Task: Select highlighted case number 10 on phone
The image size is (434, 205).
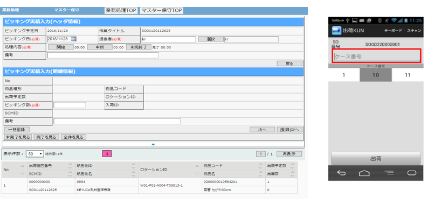Action: coord(376,75)
